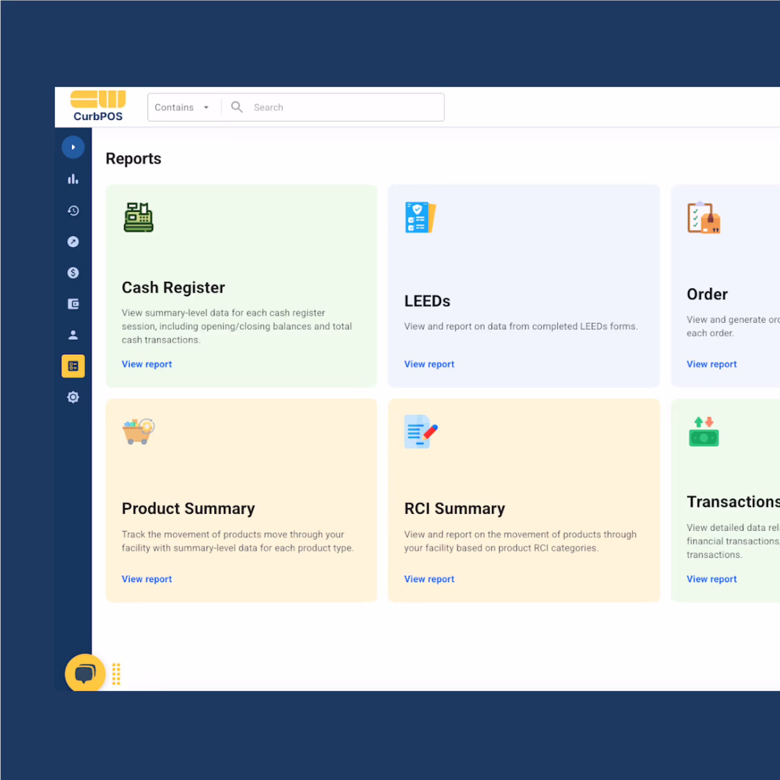Click the Transactions money icon

pyautogui.click(x=704, y=431)
